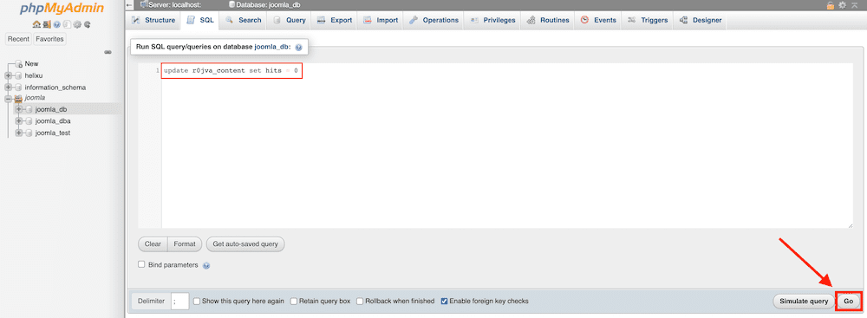Open the Events tab

598,20
